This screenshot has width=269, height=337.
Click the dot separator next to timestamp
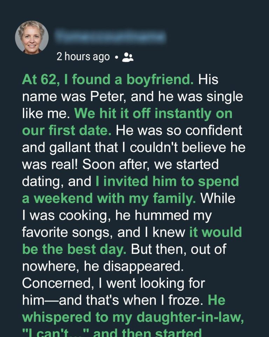(x=117, y=57)
